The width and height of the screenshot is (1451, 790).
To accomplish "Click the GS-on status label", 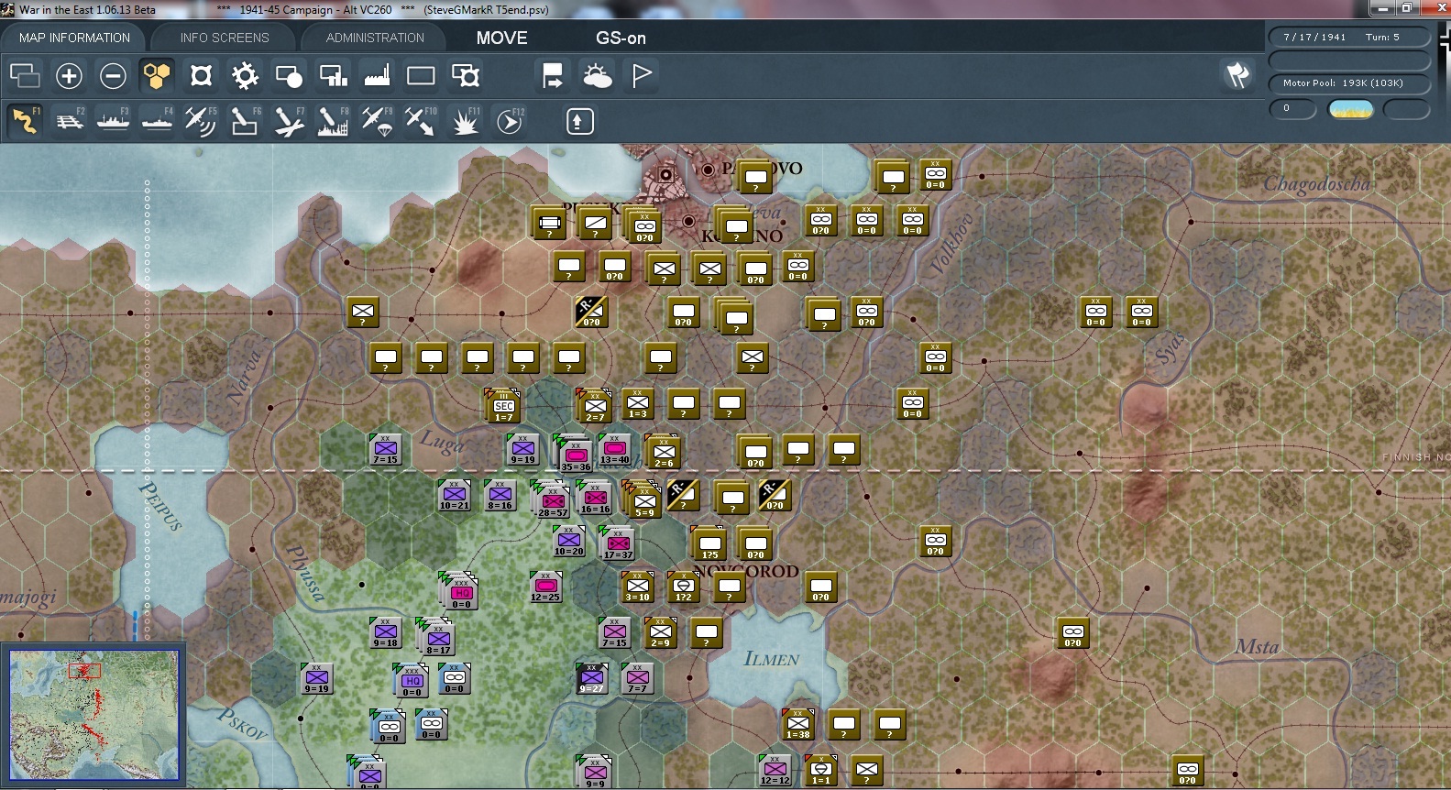I will tap(621, 38).
